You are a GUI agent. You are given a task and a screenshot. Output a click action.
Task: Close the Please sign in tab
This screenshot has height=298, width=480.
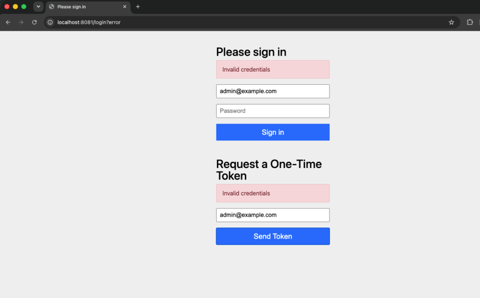(125, 7)
